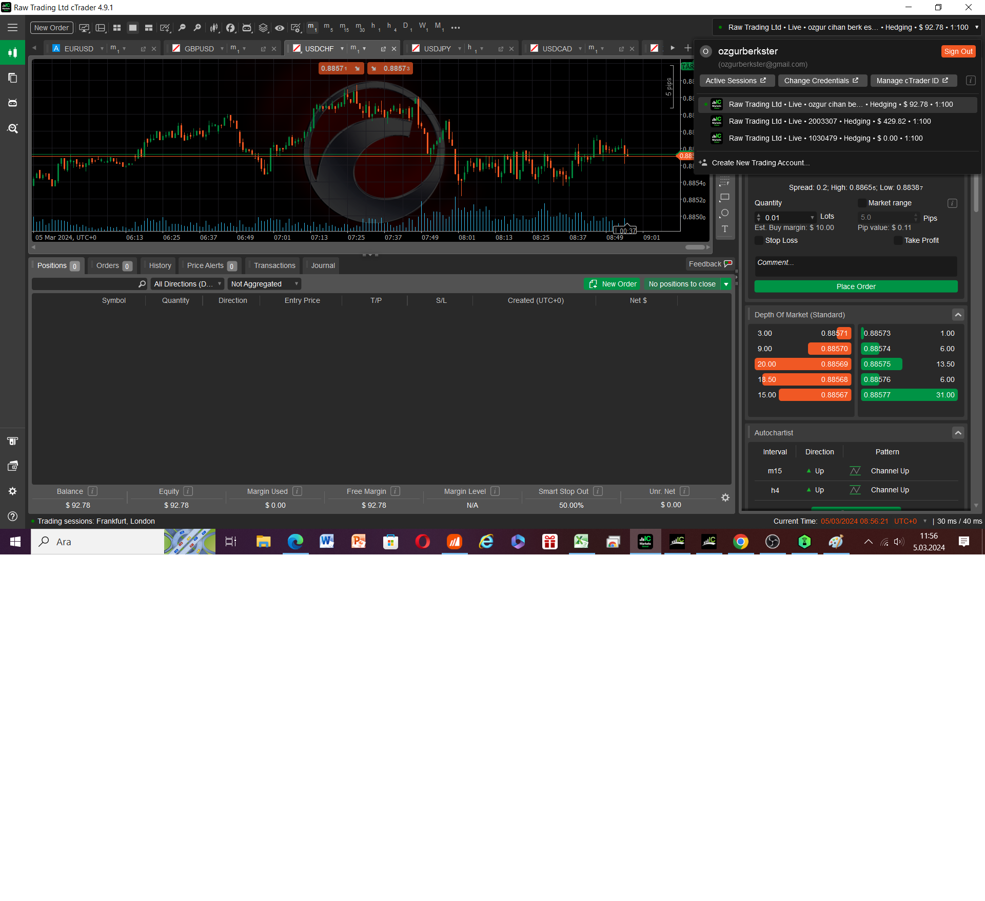The width and height of the screenshot is (985, 901).
Task: Open more timeframes ellipsis menu
Action: [x=456, y=28]
